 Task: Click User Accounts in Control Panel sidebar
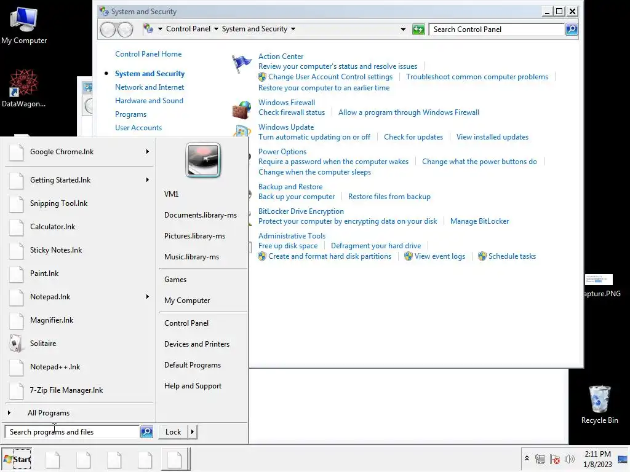(x=138, y=128)
